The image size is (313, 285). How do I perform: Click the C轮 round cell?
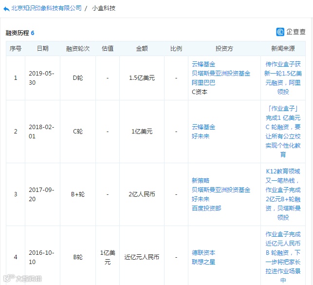click(x=78, y=132)
